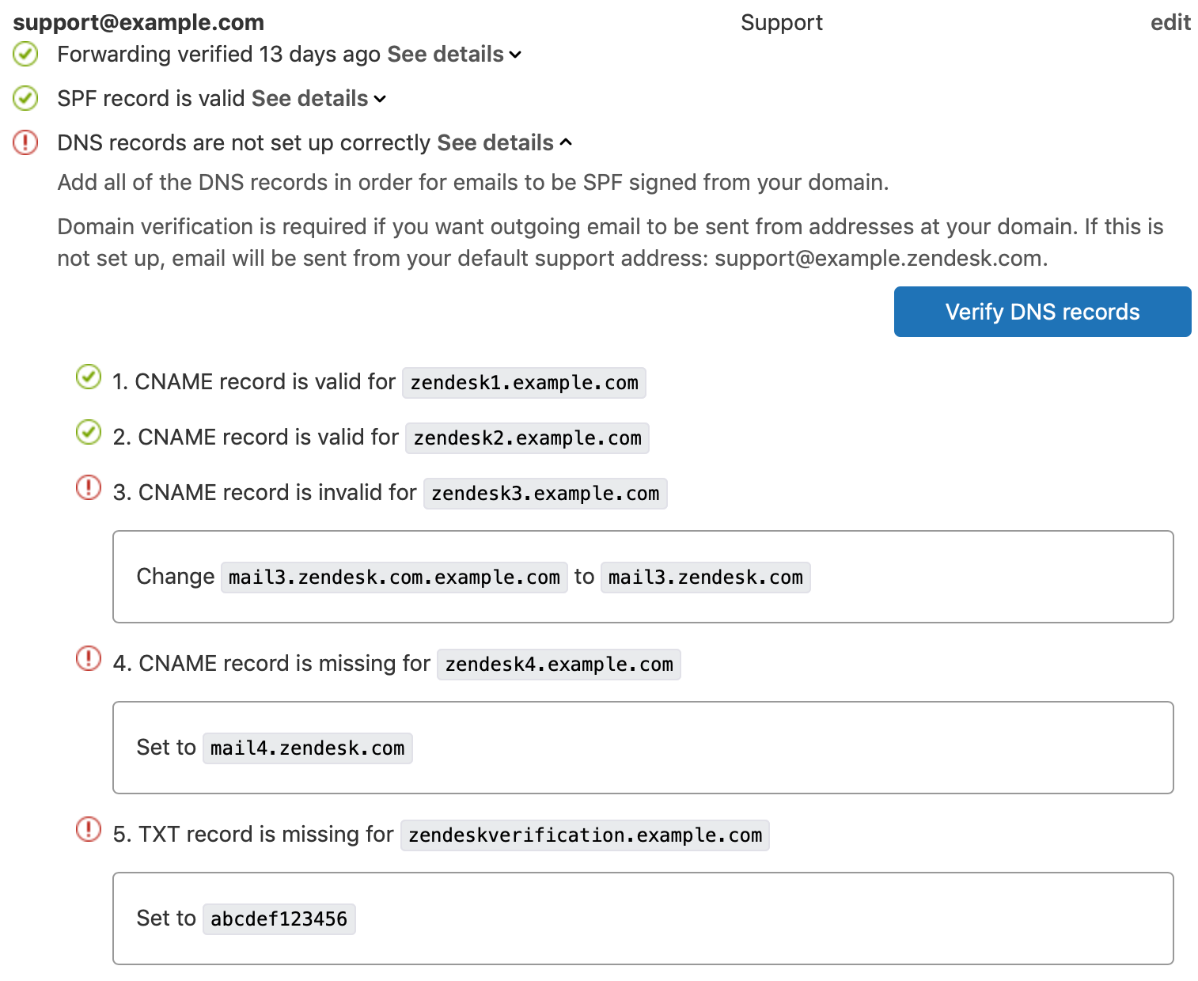The height and width of the screenshot is (981, 1198).
Task: Click green check icon beside Forwarding verified
Action: [x=25, y=55]
